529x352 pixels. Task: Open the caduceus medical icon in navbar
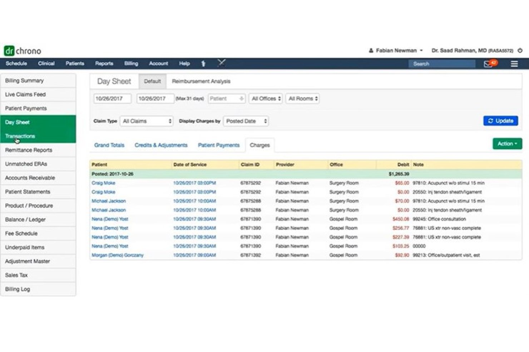[x=203, y=63]
